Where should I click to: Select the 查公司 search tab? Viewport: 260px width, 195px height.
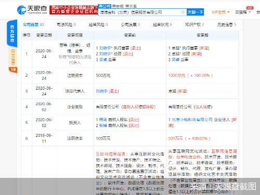click(x=105, y=6)
